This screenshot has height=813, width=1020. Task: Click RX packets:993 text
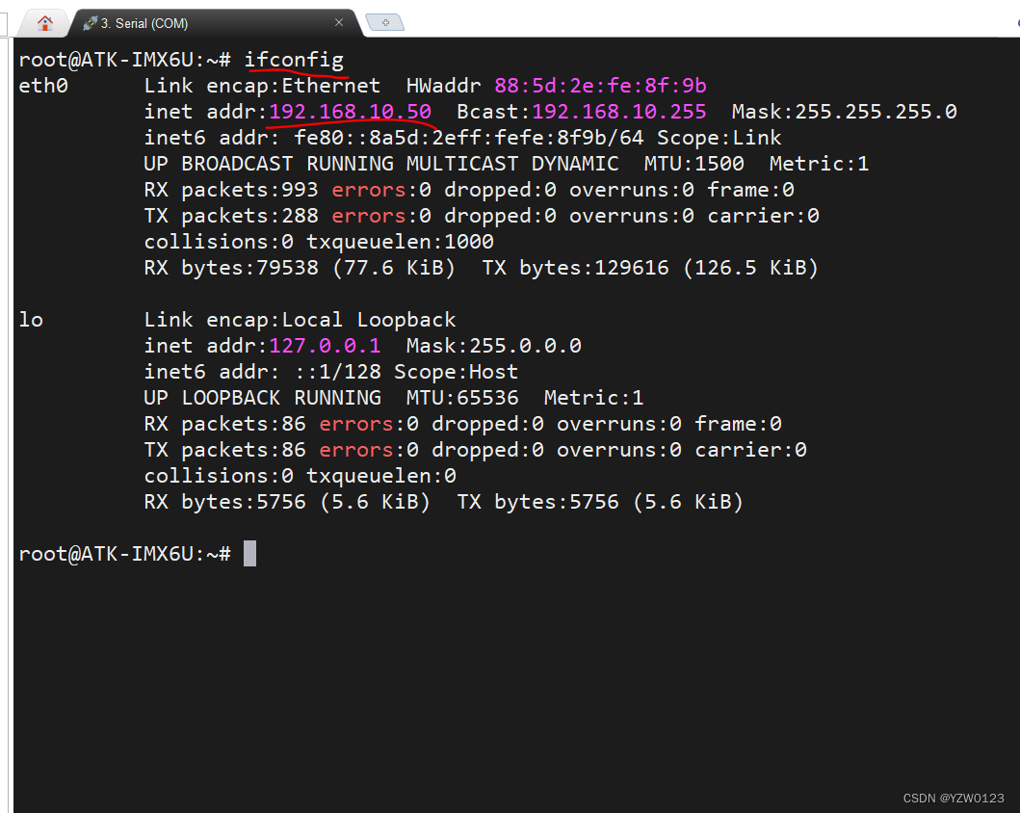point(231,190)
